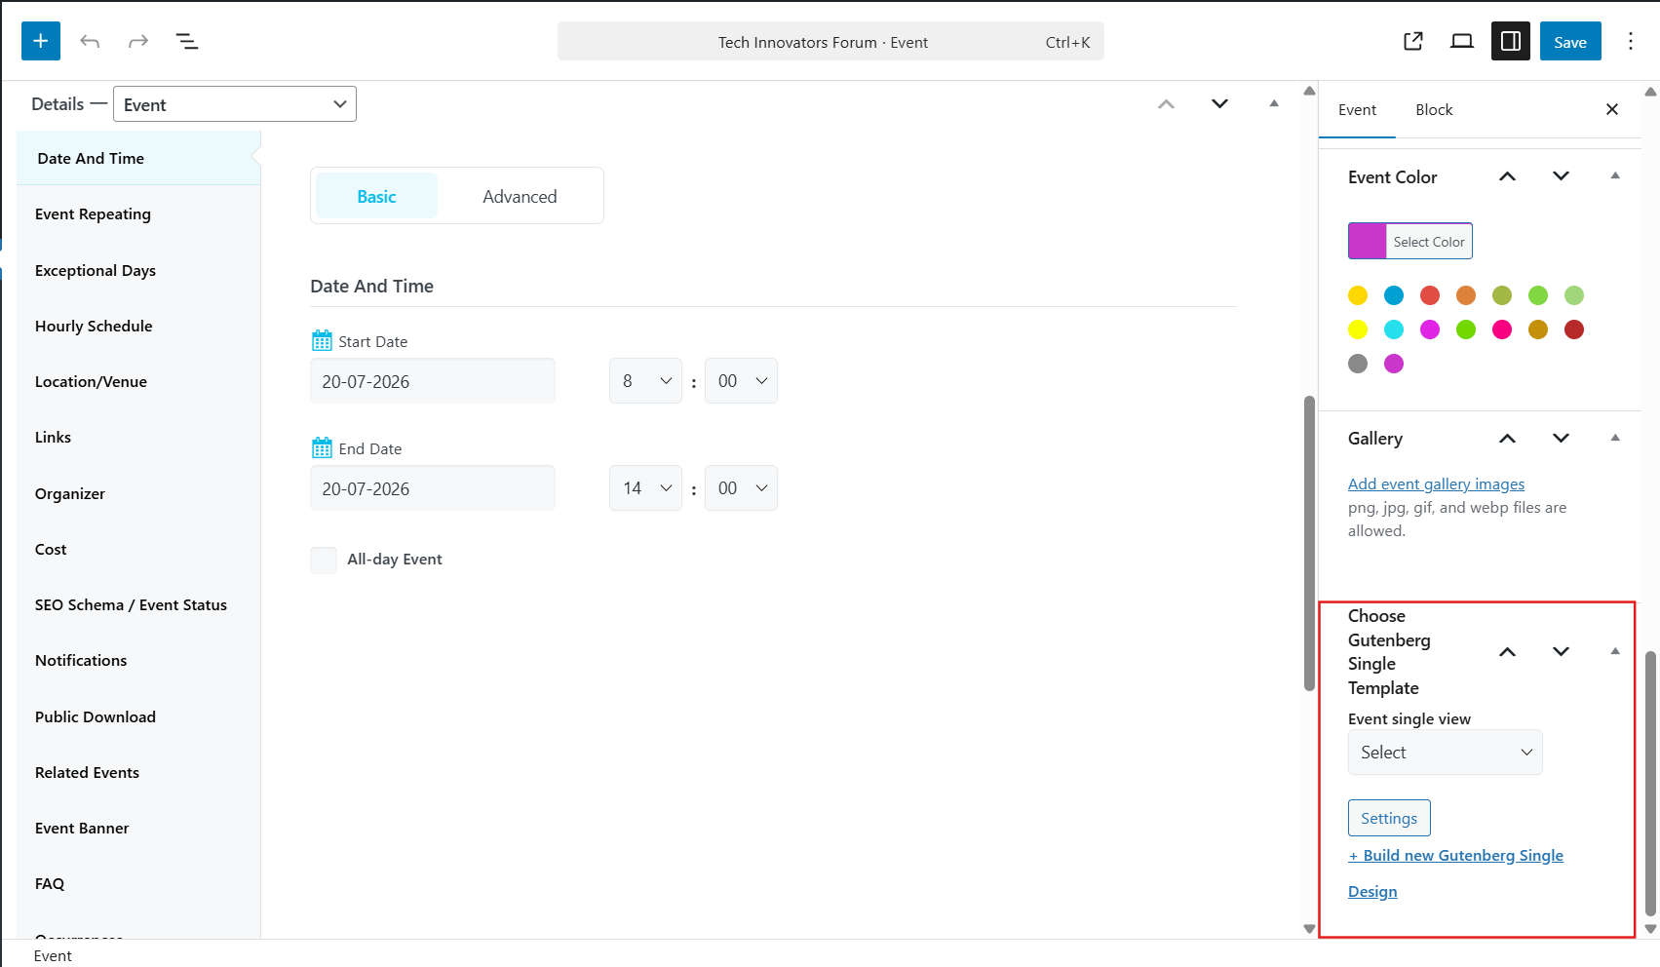This screenshot has height=967, width=1660.
Task: Click the magenta Select Color swatch
Action: pyautogui.click(x=1367, y=241)
